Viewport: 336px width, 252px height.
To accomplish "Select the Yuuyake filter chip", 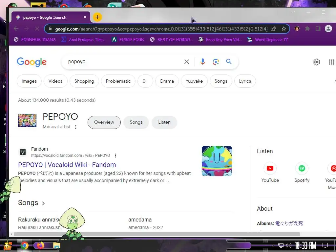I will [194, 81].
